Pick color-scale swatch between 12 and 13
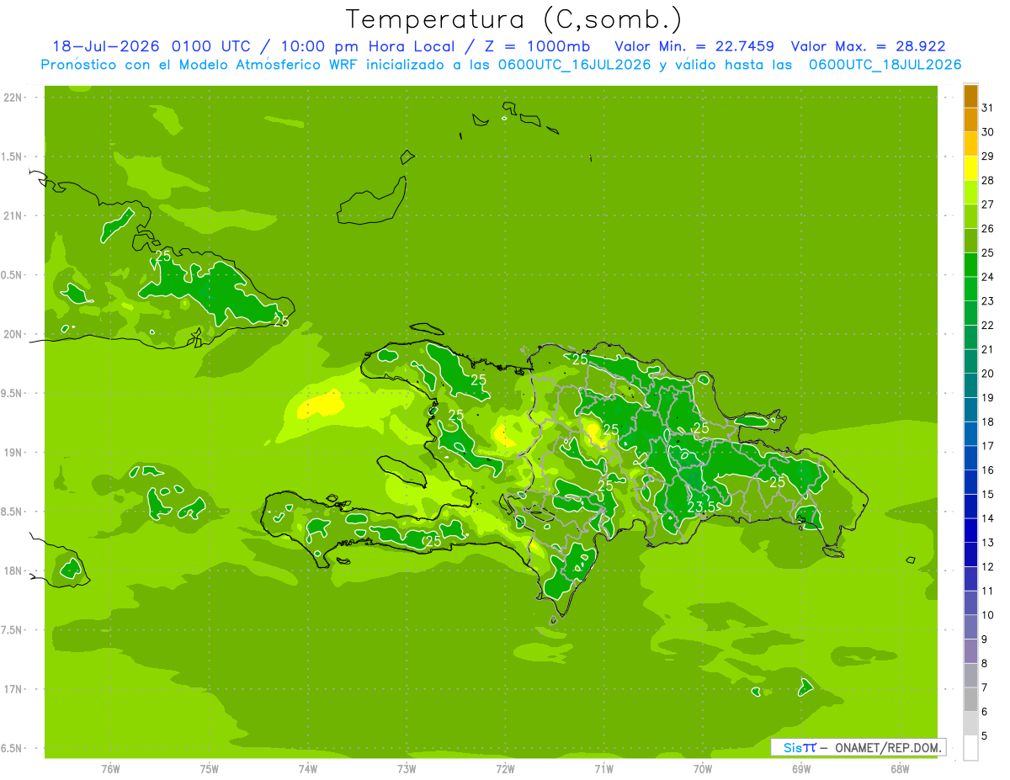This screenshot has height=780, width=1010. pyautogui.click(x=970, y=555)
